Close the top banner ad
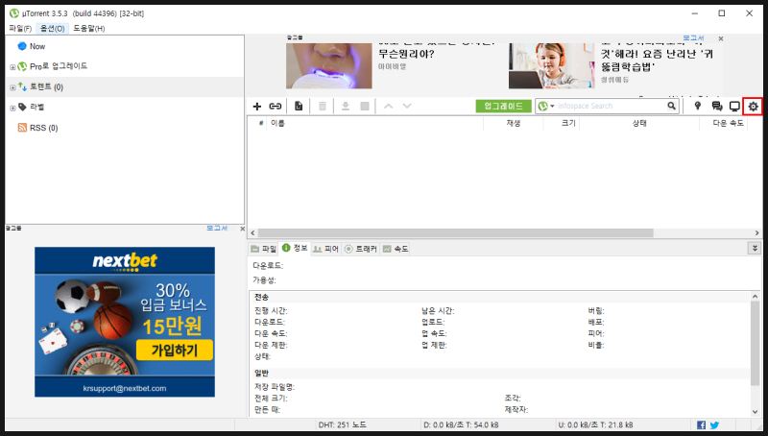This screenshot has height=436, width=768. pos(721,38)
